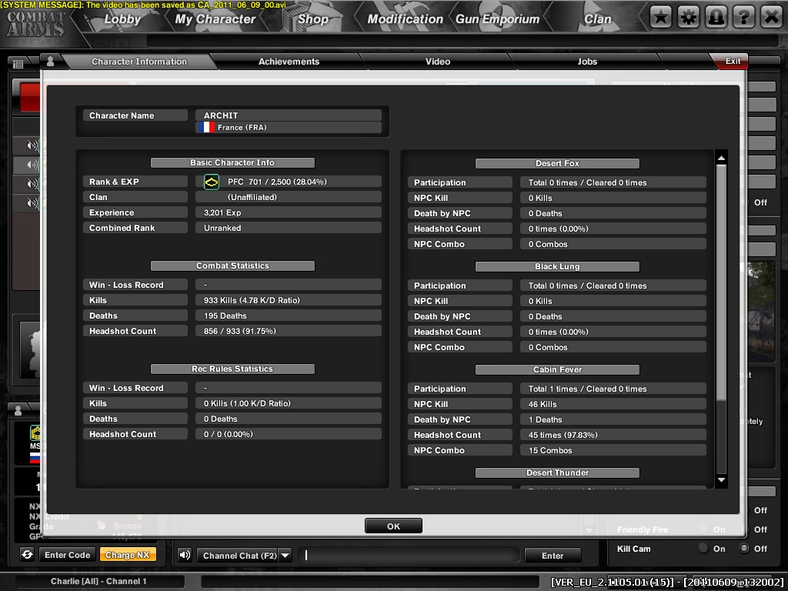Click the OK button
Screen dimensions: 788x591
pos(393,526)
